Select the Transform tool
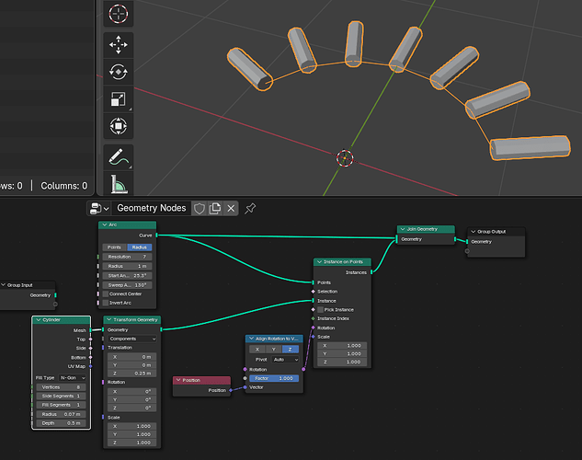 (x=118, y=126)
